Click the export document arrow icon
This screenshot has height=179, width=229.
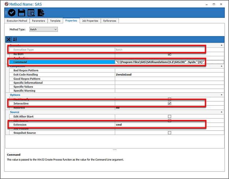[41, 12]
